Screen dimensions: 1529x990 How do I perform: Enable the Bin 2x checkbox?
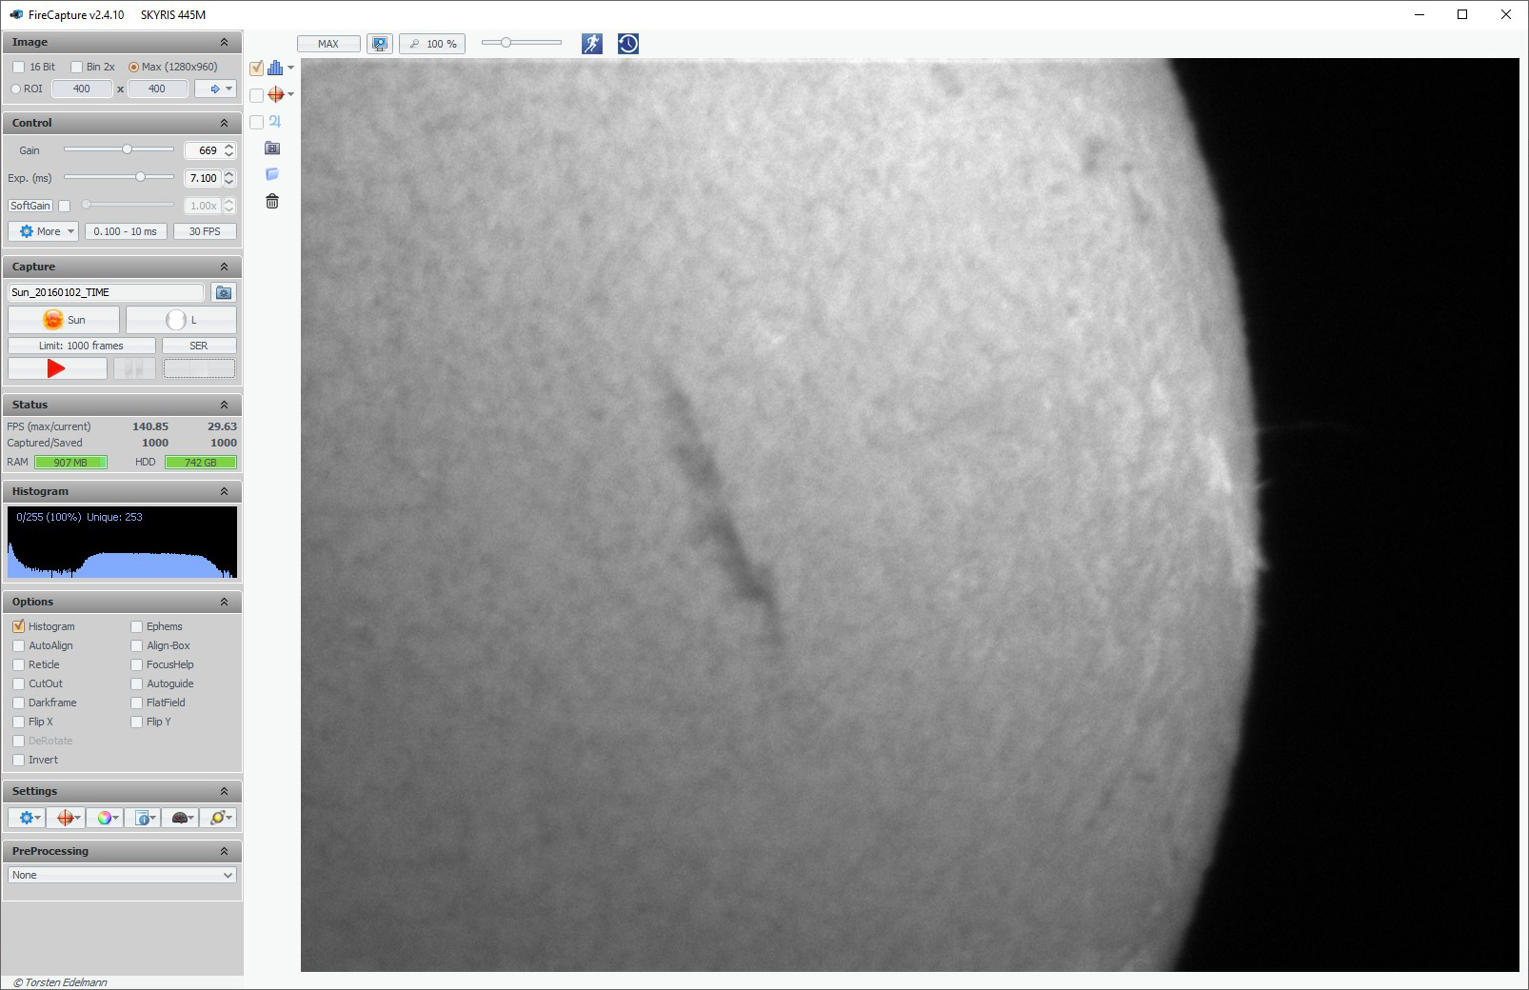coord(77,67)
